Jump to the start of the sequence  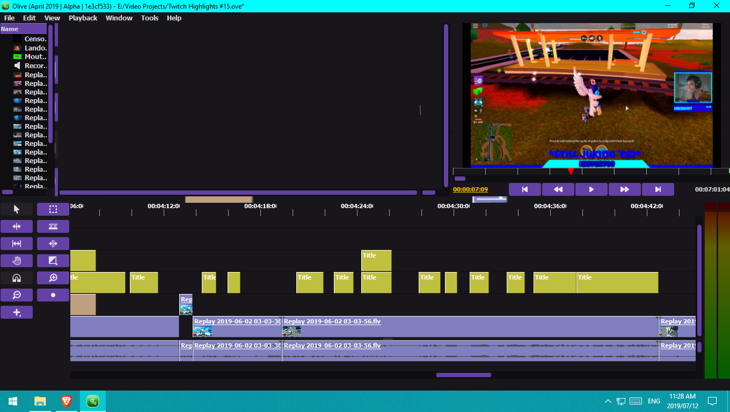click(525, 189)
